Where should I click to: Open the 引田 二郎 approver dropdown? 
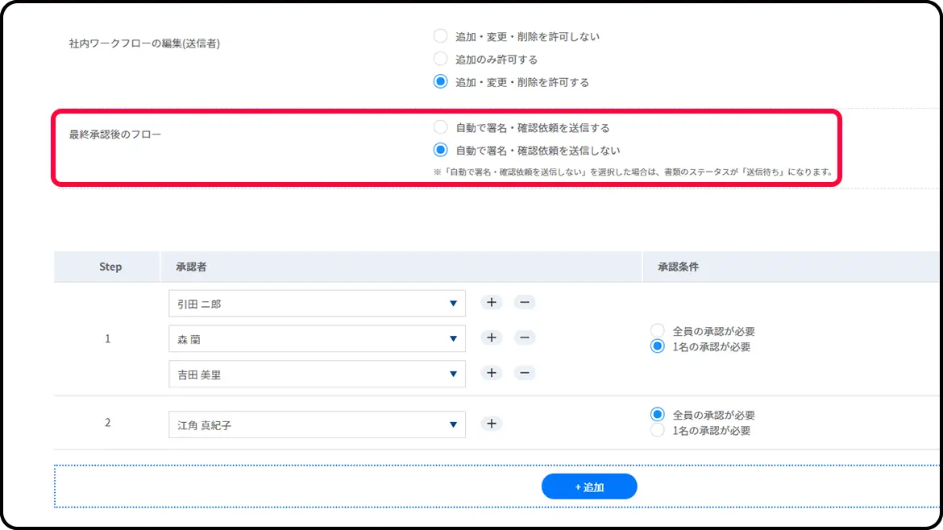click(x=317, y=304)
